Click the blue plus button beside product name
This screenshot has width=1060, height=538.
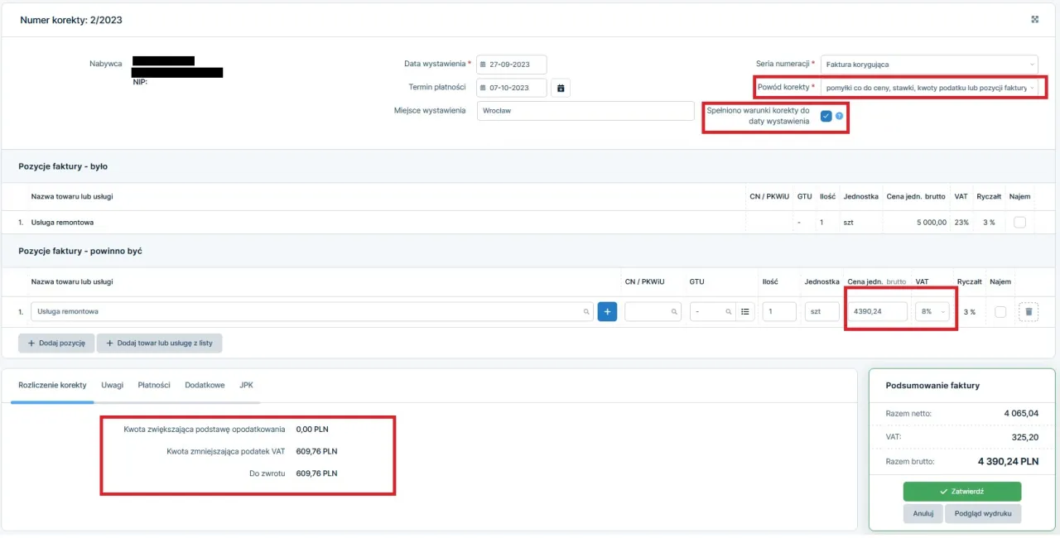[x=607, y=311]
